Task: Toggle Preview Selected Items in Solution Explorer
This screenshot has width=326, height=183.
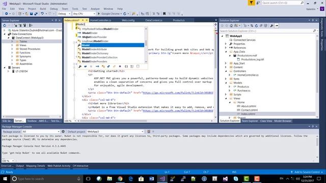Action: 277,26
